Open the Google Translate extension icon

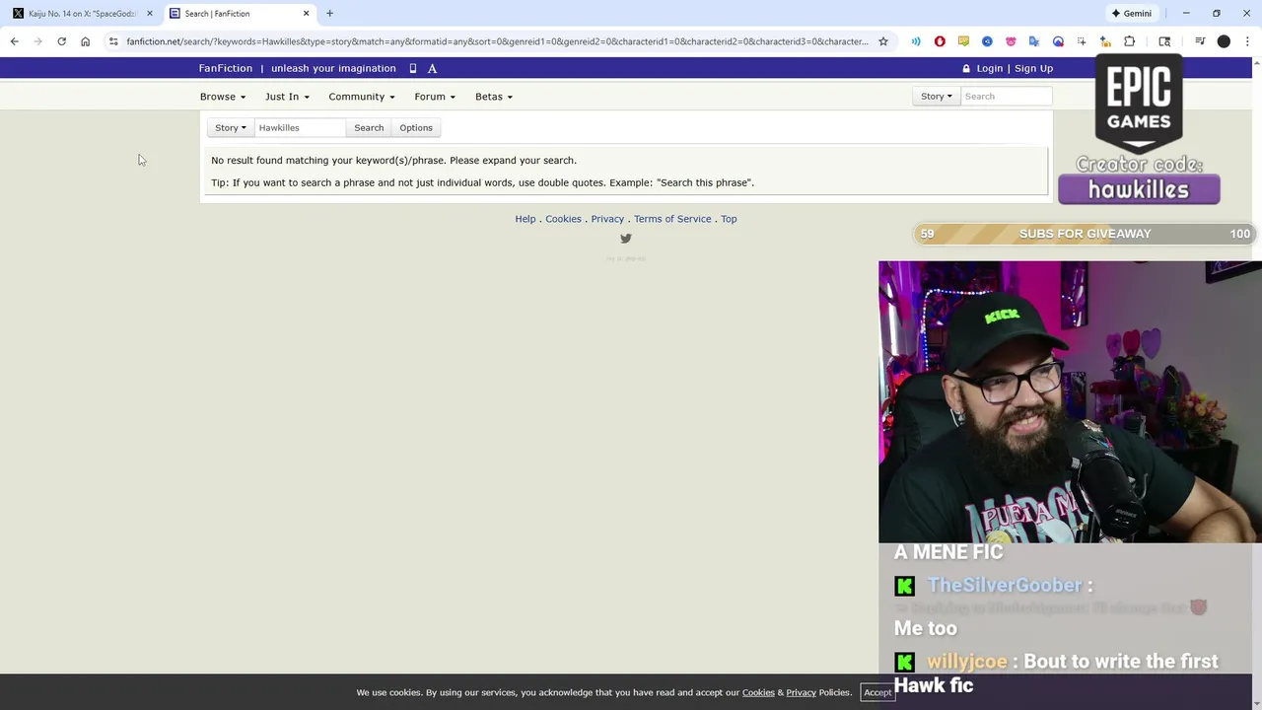(1034, 41)
